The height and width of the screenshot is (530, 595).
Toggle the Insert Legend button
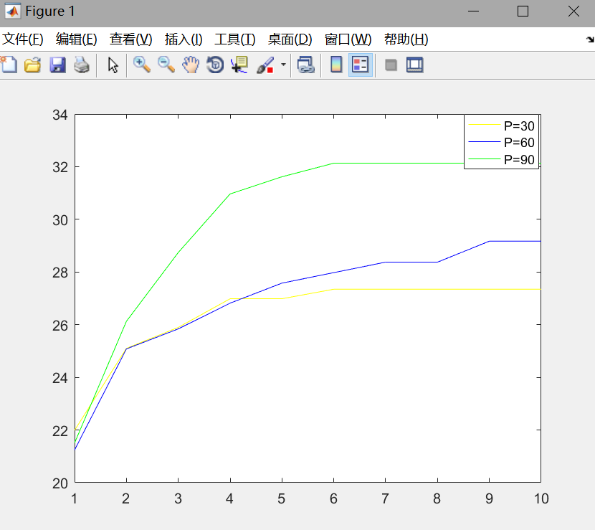(x=360, y=65)
